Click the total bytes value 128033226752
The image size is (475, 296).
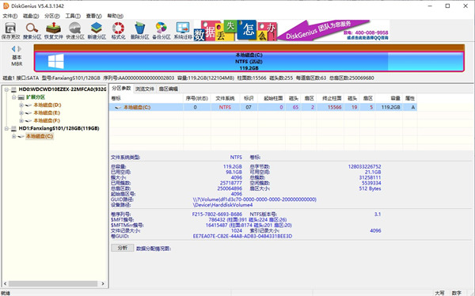(364, 167)
